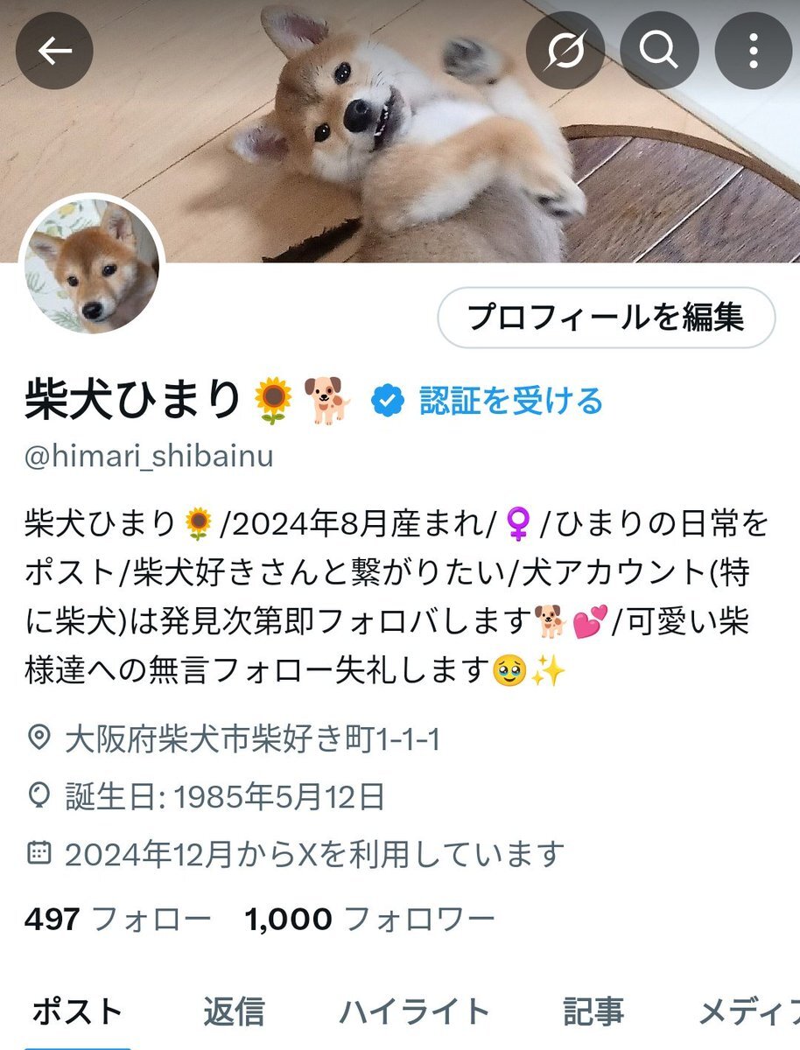Tap the back arrow icon
The image size is (800, 1050).
(54, 52)
